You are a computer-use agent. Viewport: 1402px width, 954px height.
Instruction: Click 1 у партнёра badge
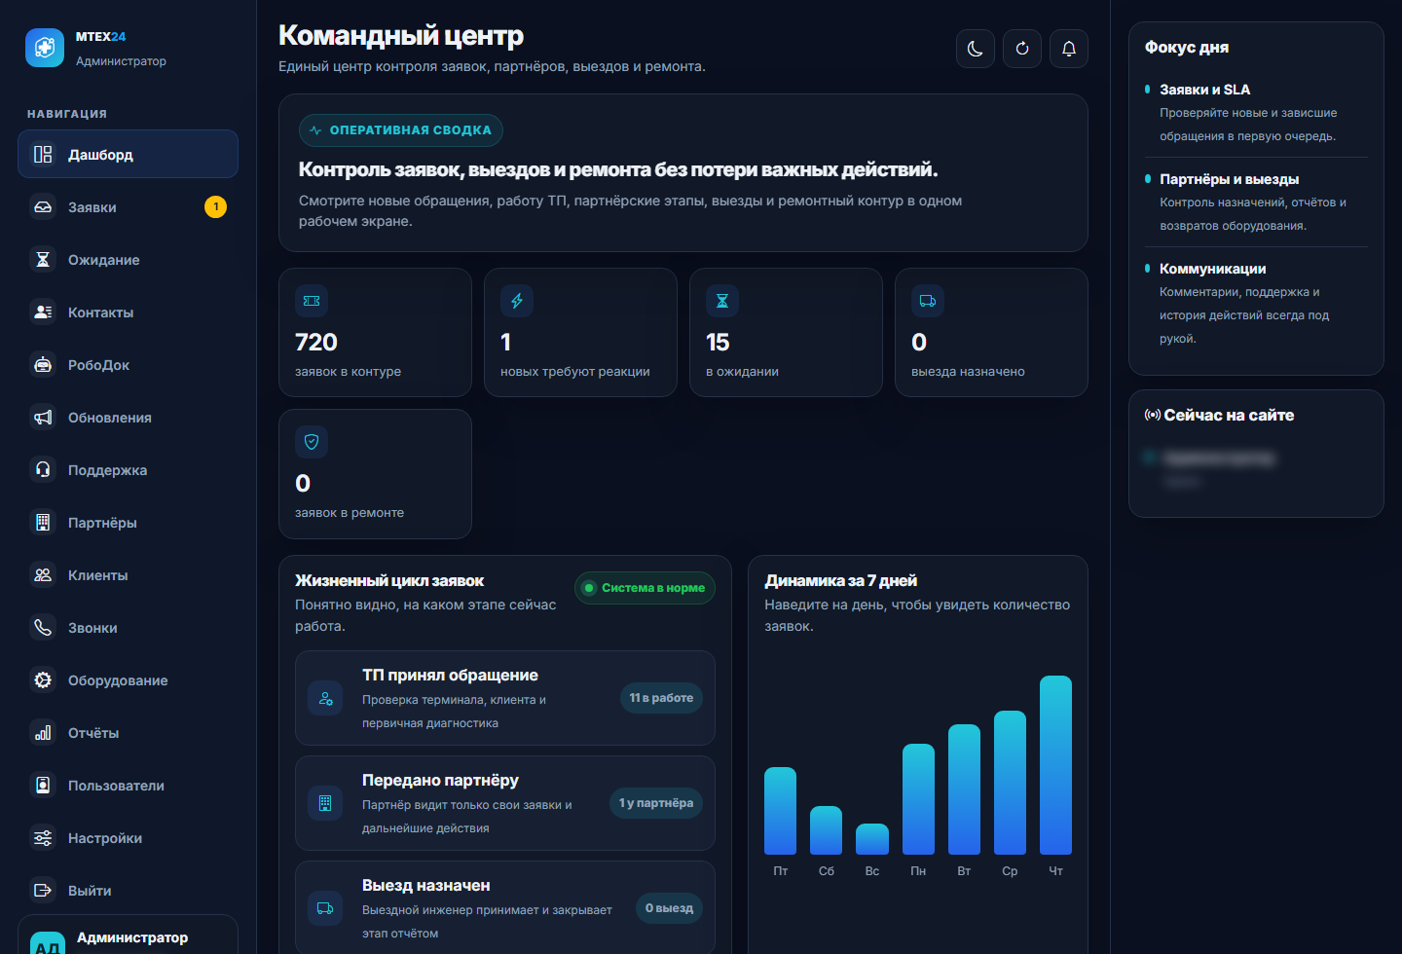[656, 803]
